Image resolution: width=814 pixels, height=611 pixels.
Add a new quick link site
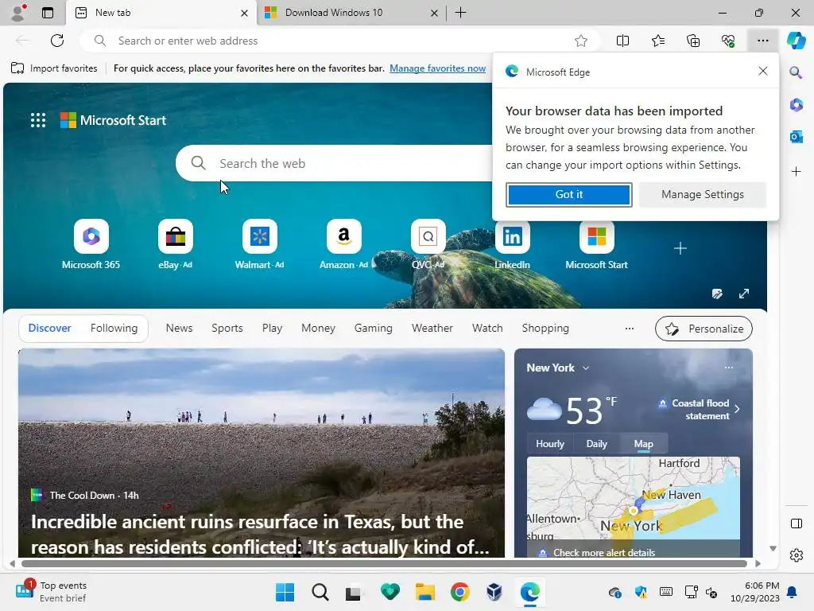(680, 248)
